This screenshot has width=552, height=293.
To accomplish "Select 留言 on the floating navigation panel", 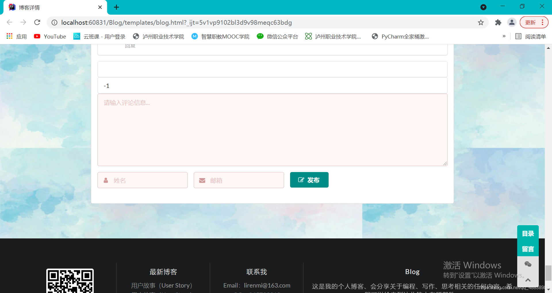I will coord(528,249).
